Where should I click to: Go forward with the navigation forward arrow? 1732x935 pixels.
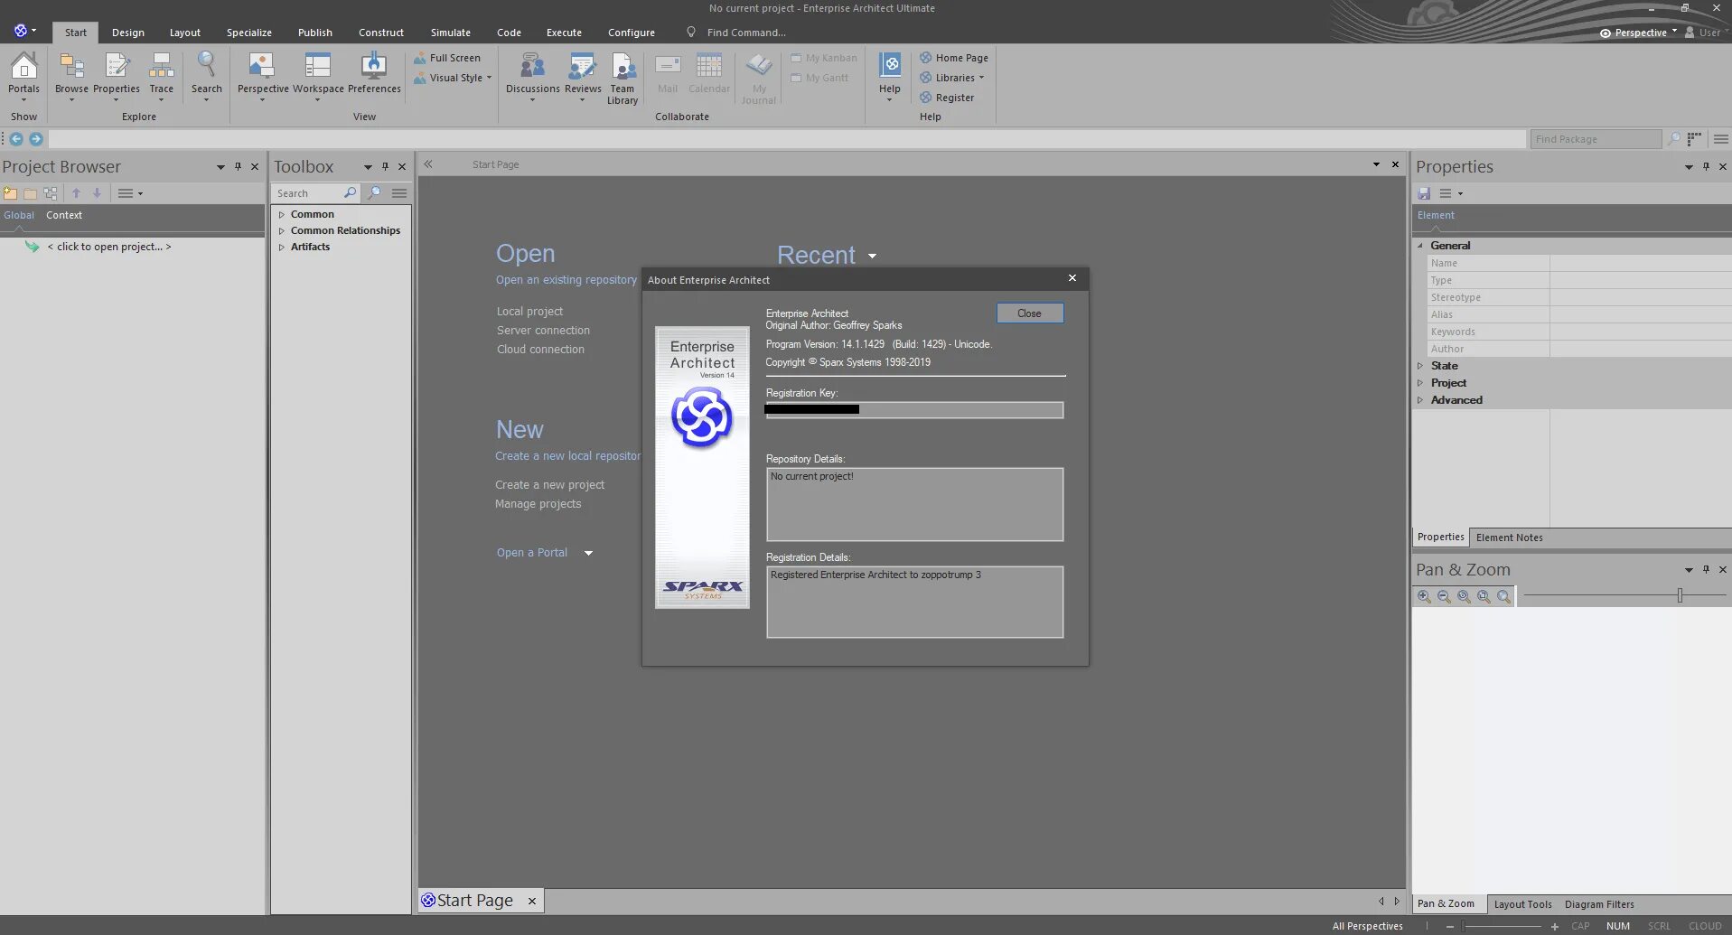coord(36,139)
